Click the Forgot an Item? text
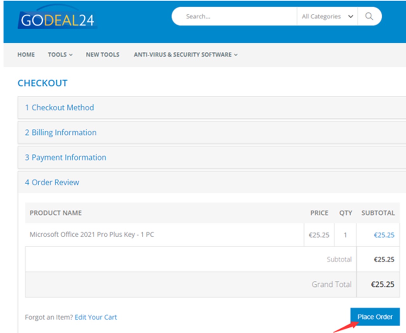The height and width of the screenshot is (333, 406). (x=49, y=317)
